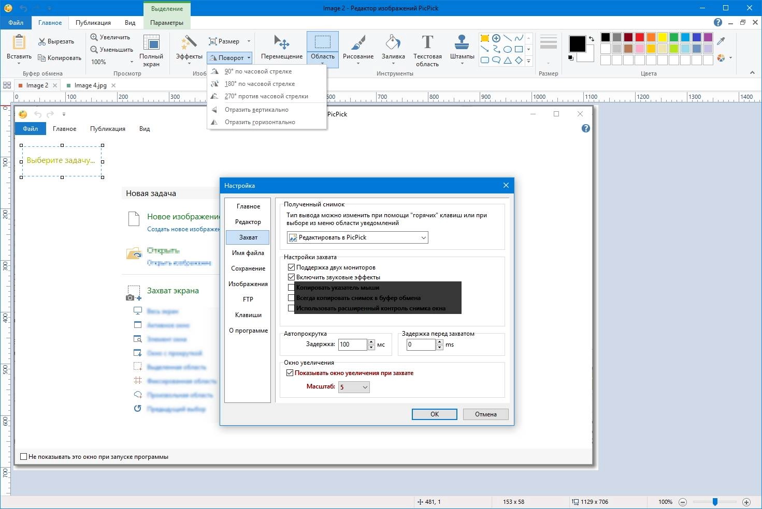Rotate 180° по часовой стрелке
Image resolution: width=762 pixels, height=509 pixels.
coord(267,84)
